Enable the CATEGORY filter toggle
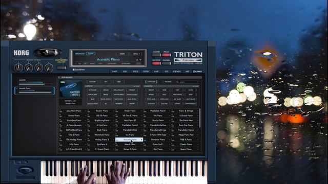The width and height of the screenshot is (328, 184). tap(151, 82)
